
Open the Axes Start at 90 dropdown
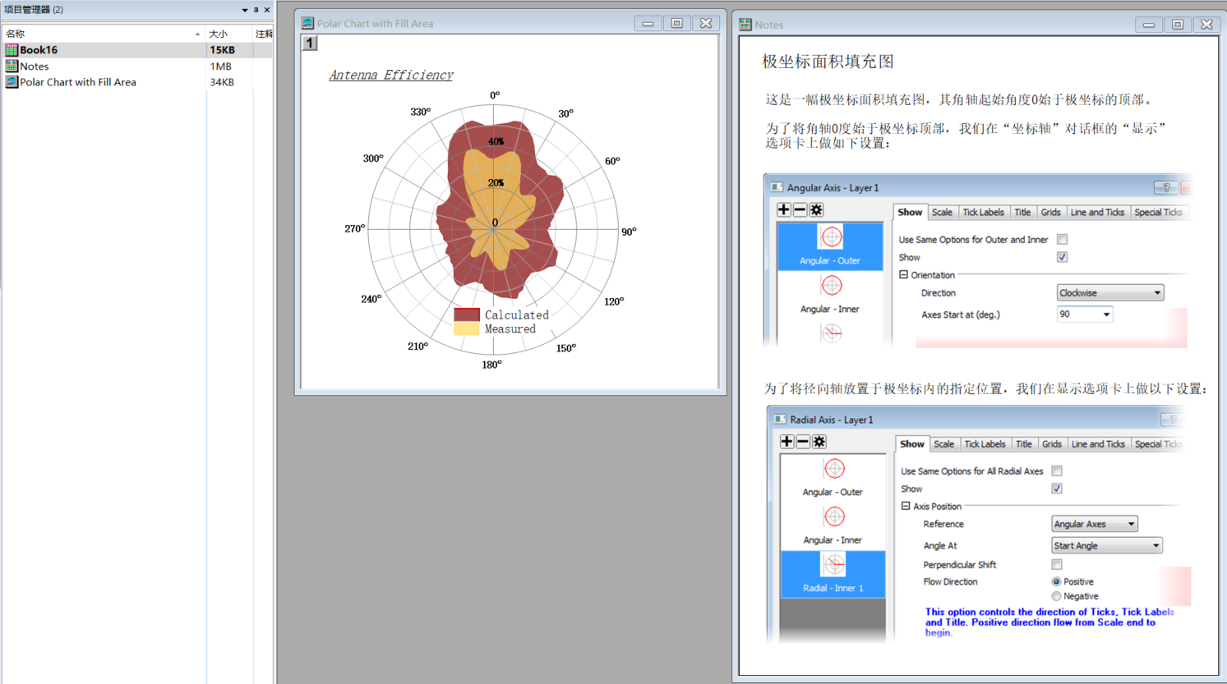point(1084,314)
